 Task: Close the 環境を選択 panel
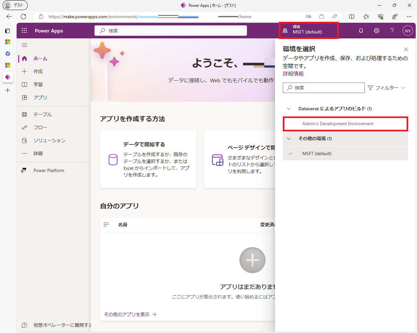[406, 49]
